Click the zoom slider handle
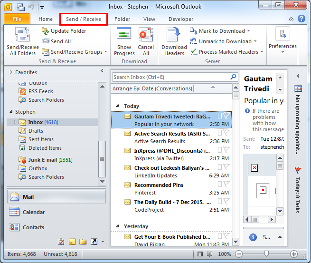The width and height of the screenshot is (311, 263). coord(266,253)
